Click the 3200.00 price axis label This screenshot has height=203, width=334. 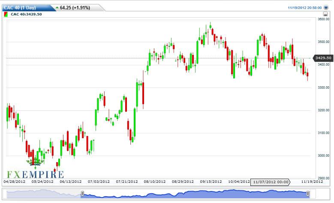324,110
